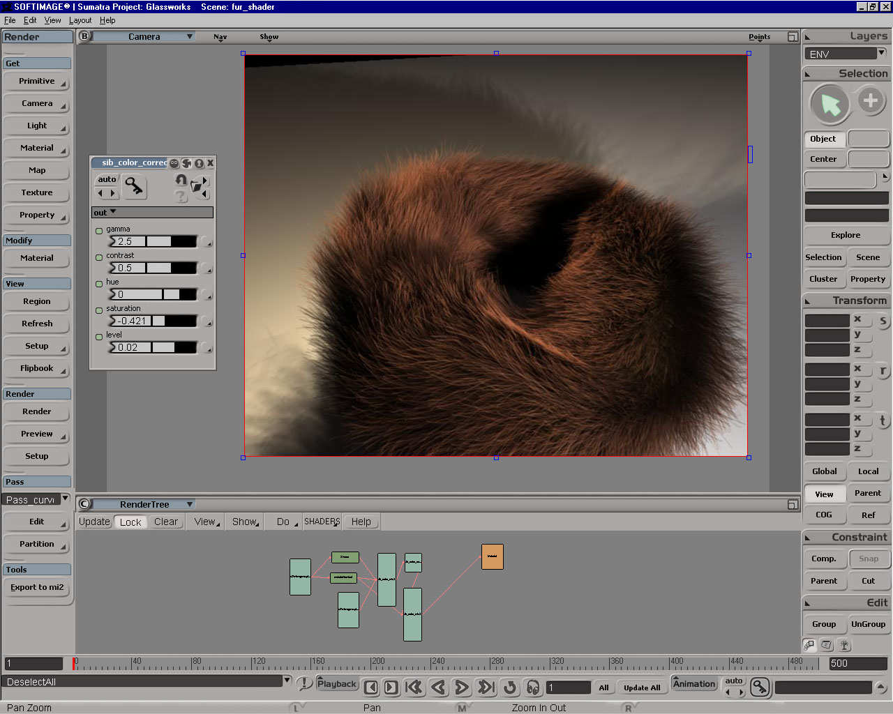Viewport: 893px width, 714px height.
Task: Click the Export to mi2 button
Action: [x=37, y=587]
